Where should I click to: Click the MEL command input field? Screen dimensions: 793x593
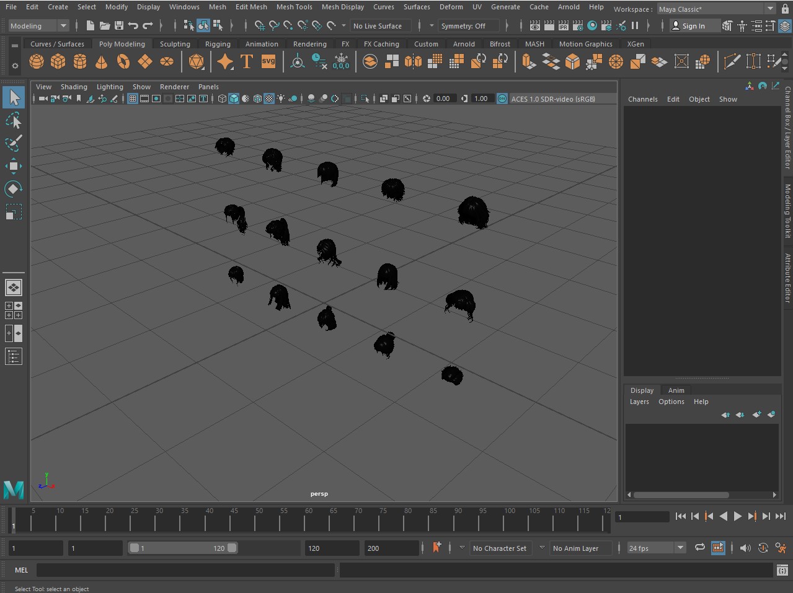point(186,570)
